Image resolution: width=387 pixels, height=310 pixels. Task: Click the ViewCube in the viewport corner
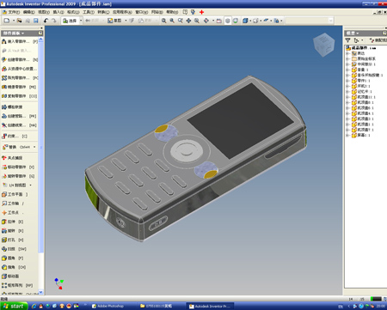click(323, 45)
